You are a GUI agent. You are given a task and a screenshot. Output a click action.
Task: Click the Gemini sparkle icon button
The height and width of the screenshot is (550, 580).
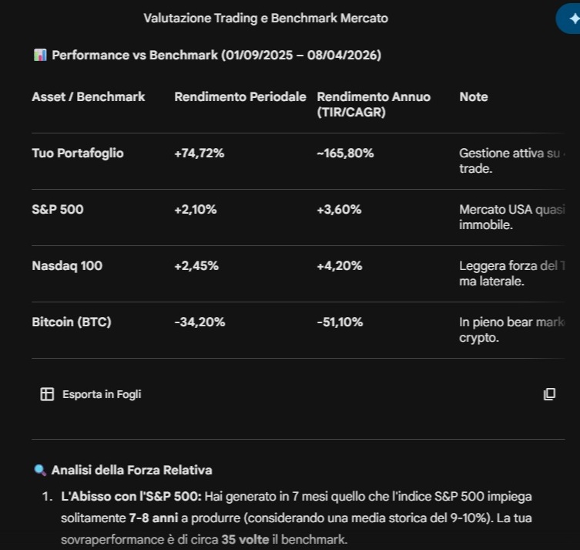[569, 19]
